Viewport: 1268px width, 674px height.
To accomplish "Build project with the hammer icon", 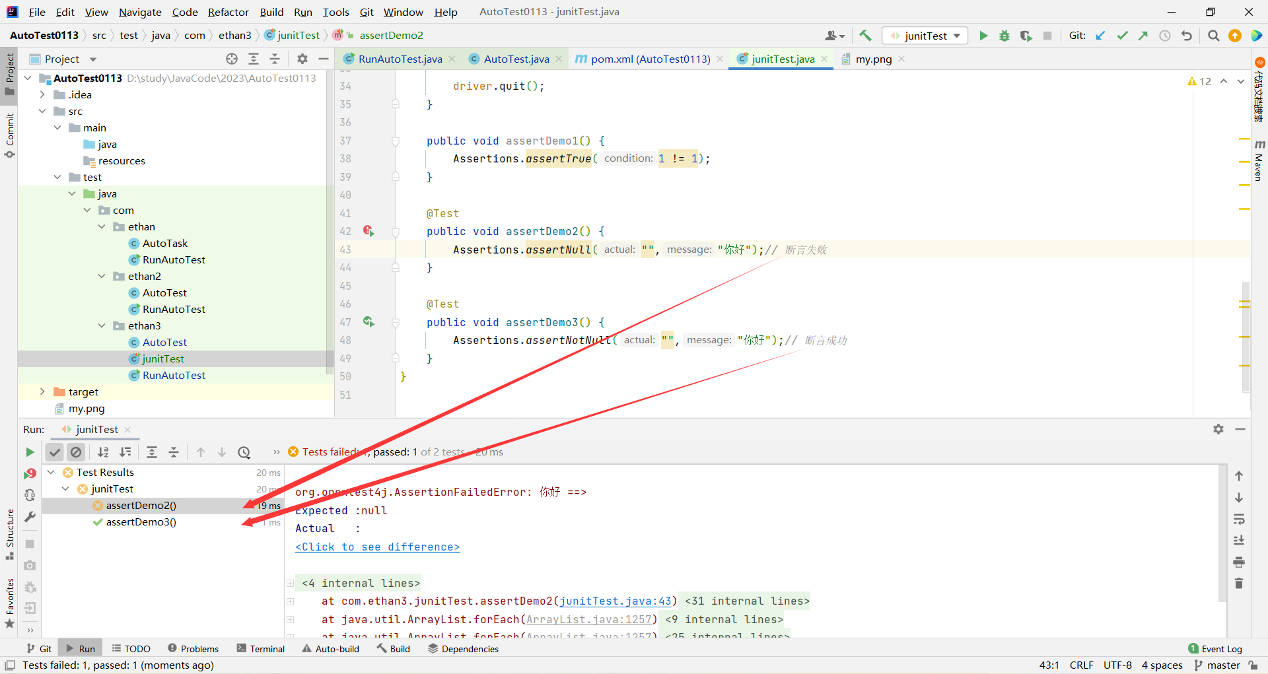I will coord(865,36).
